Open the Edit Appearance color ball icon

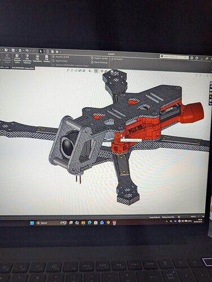click(x=102, y=71)
